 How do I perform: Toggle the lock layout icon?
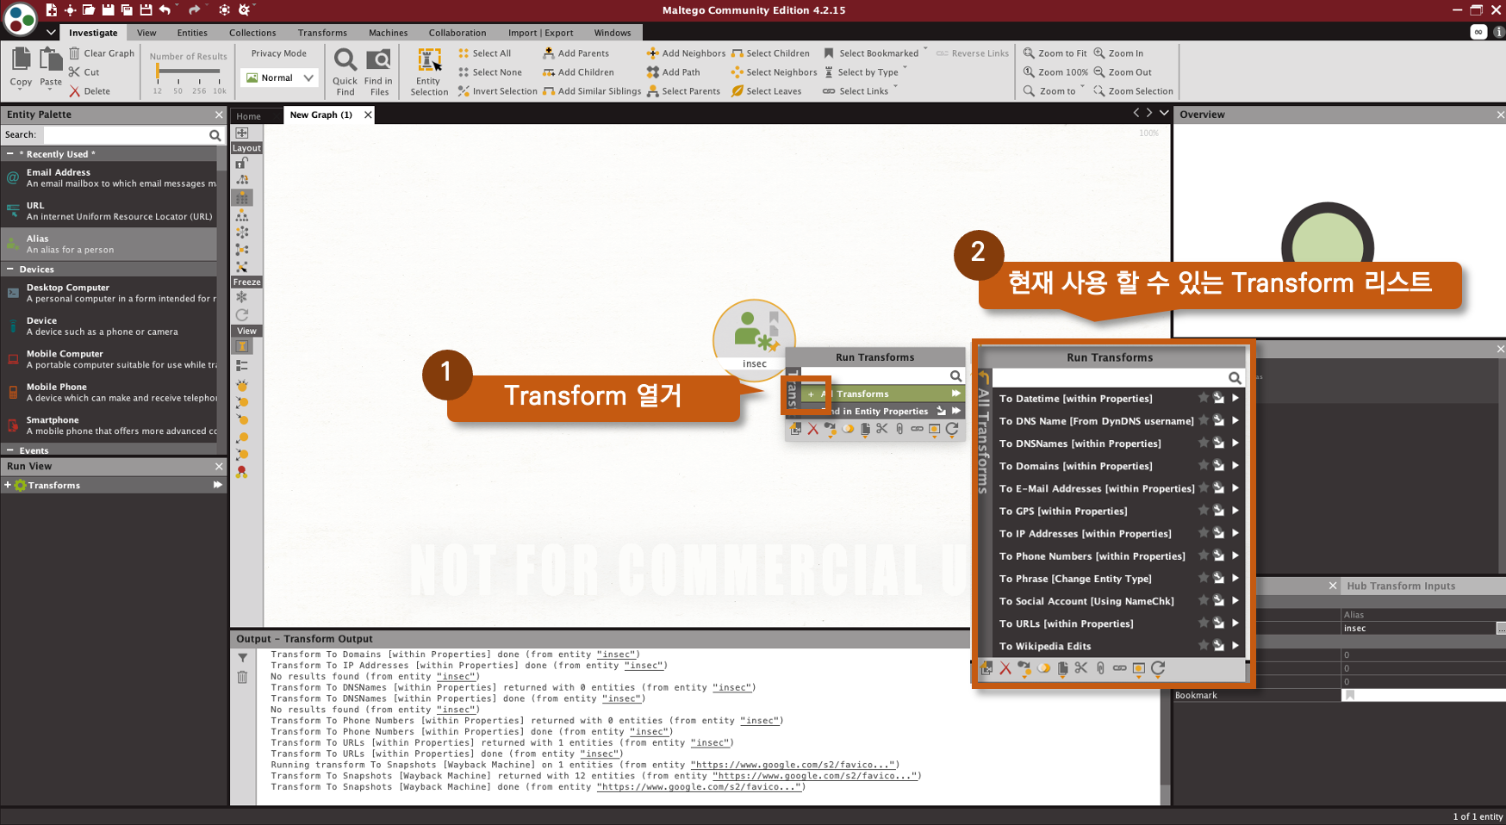click(242, 163)
